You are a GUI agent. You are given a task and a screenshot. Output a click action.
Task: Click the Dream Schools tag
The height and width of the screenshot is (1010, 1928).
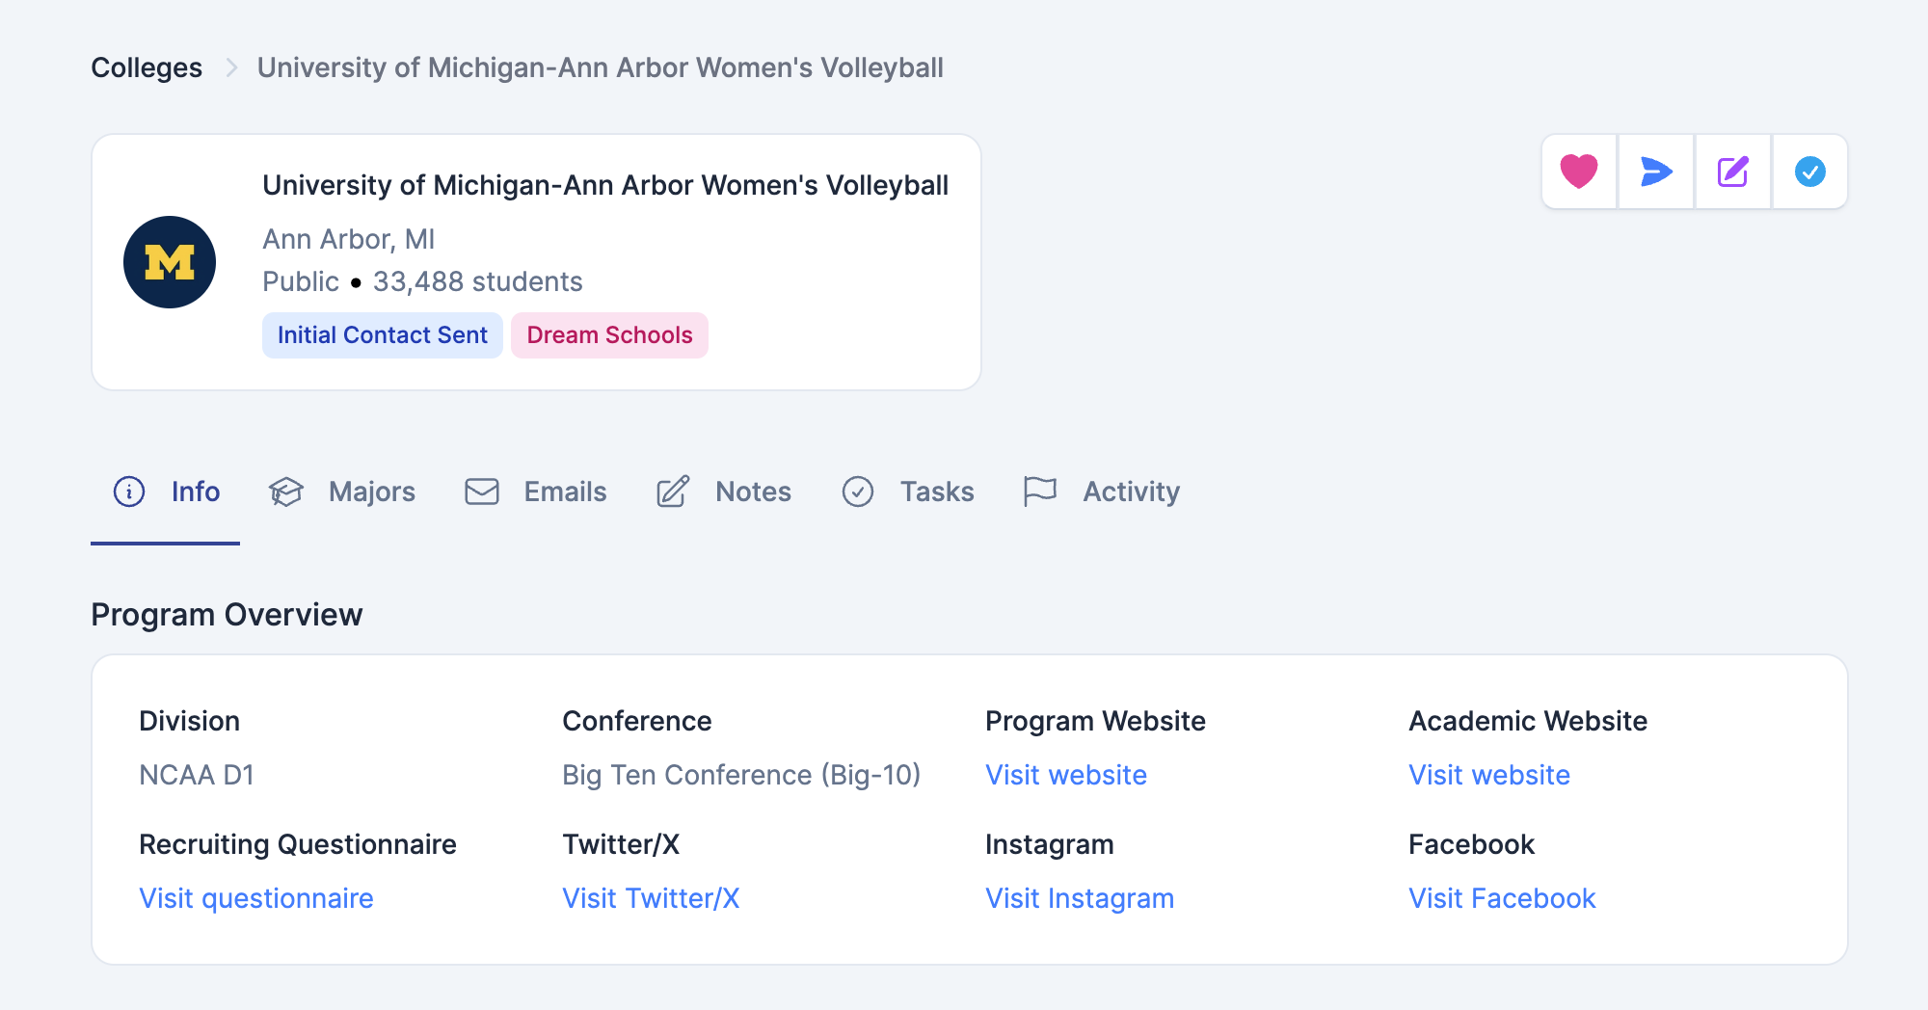(x=609, y=335)
